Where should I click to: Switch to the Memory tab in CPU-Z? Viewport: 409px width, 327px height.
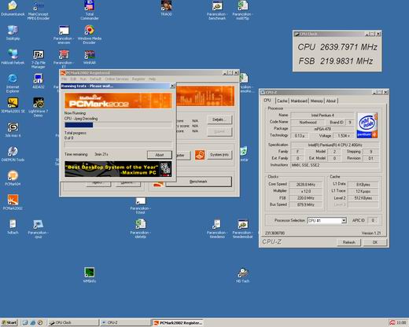point(317,101)
